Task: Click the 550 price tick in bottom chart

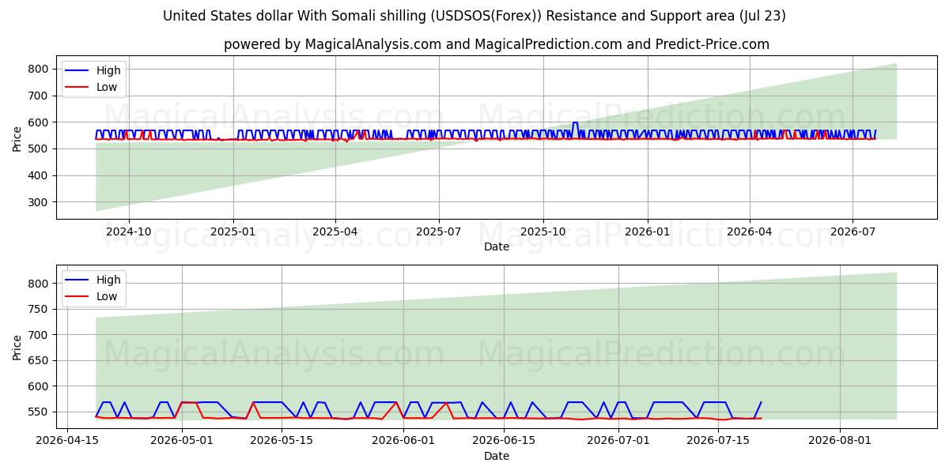Action: tap(38, 412)
